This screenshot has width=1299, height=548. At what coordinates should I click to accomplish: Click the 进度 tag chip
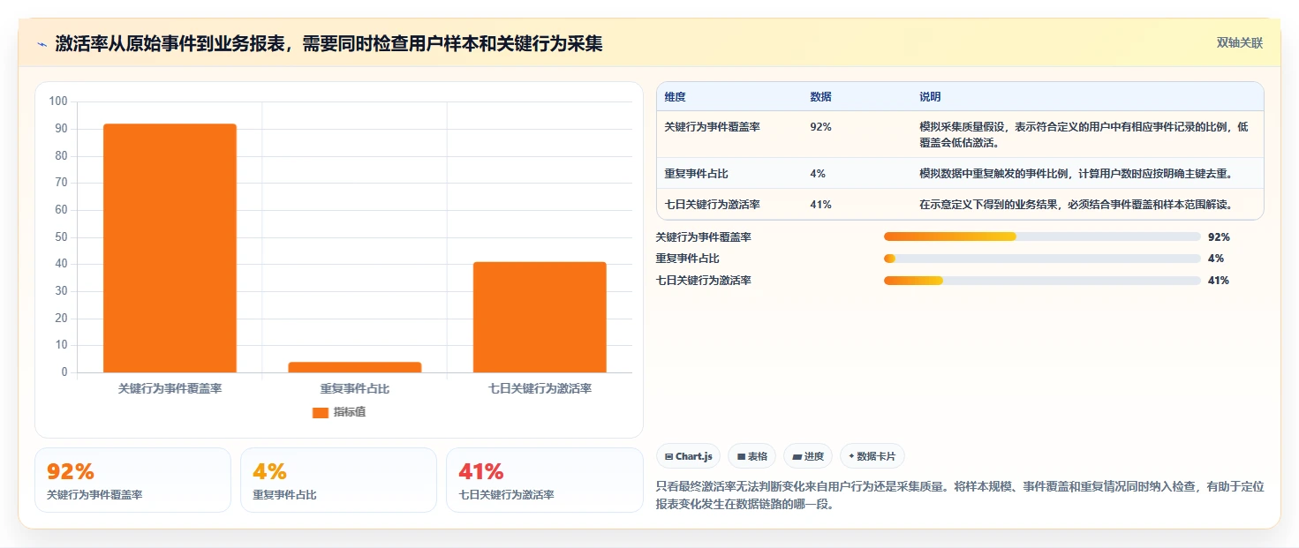[x=808, y=456]
